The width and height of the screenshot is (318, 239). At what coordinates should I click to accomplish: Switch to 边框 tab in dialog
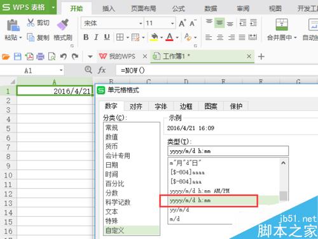click(x=186, y=106)
